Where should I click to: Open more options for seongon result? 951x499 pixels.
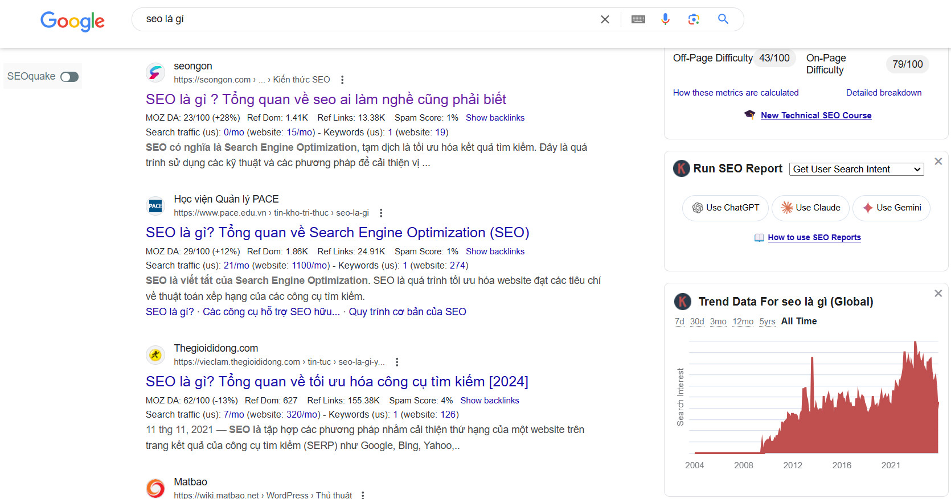pyautogui.click(x=342, y=80)
